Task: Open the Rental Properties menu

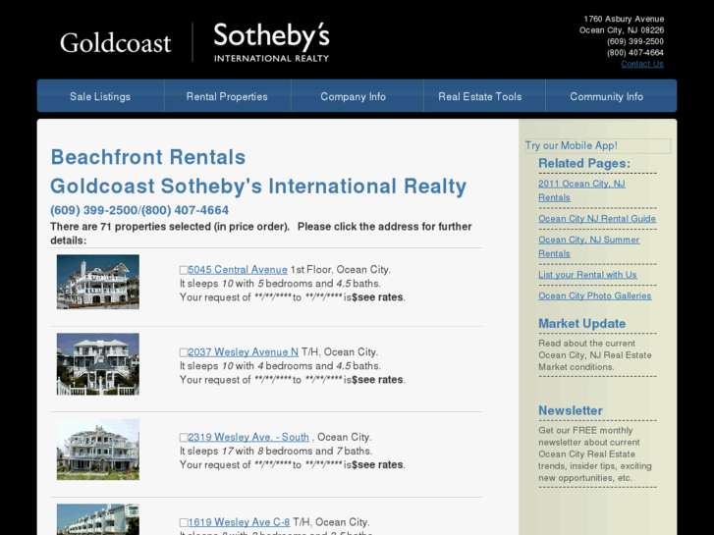Action: [227, 96]
